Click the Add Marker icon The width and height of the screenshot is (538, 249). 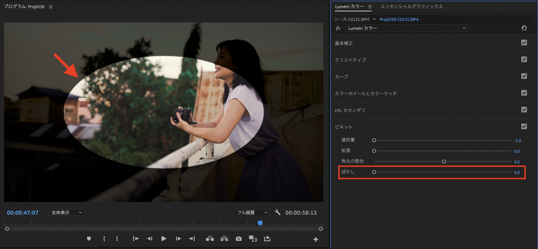[89, 239]
